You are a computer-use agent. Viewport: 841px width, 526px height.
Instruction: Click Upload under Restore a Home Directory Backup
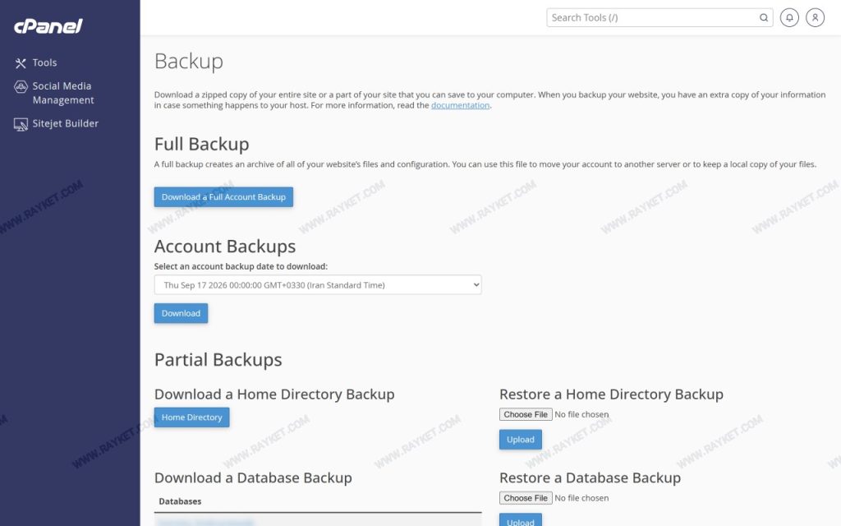[x=520, y=440]
